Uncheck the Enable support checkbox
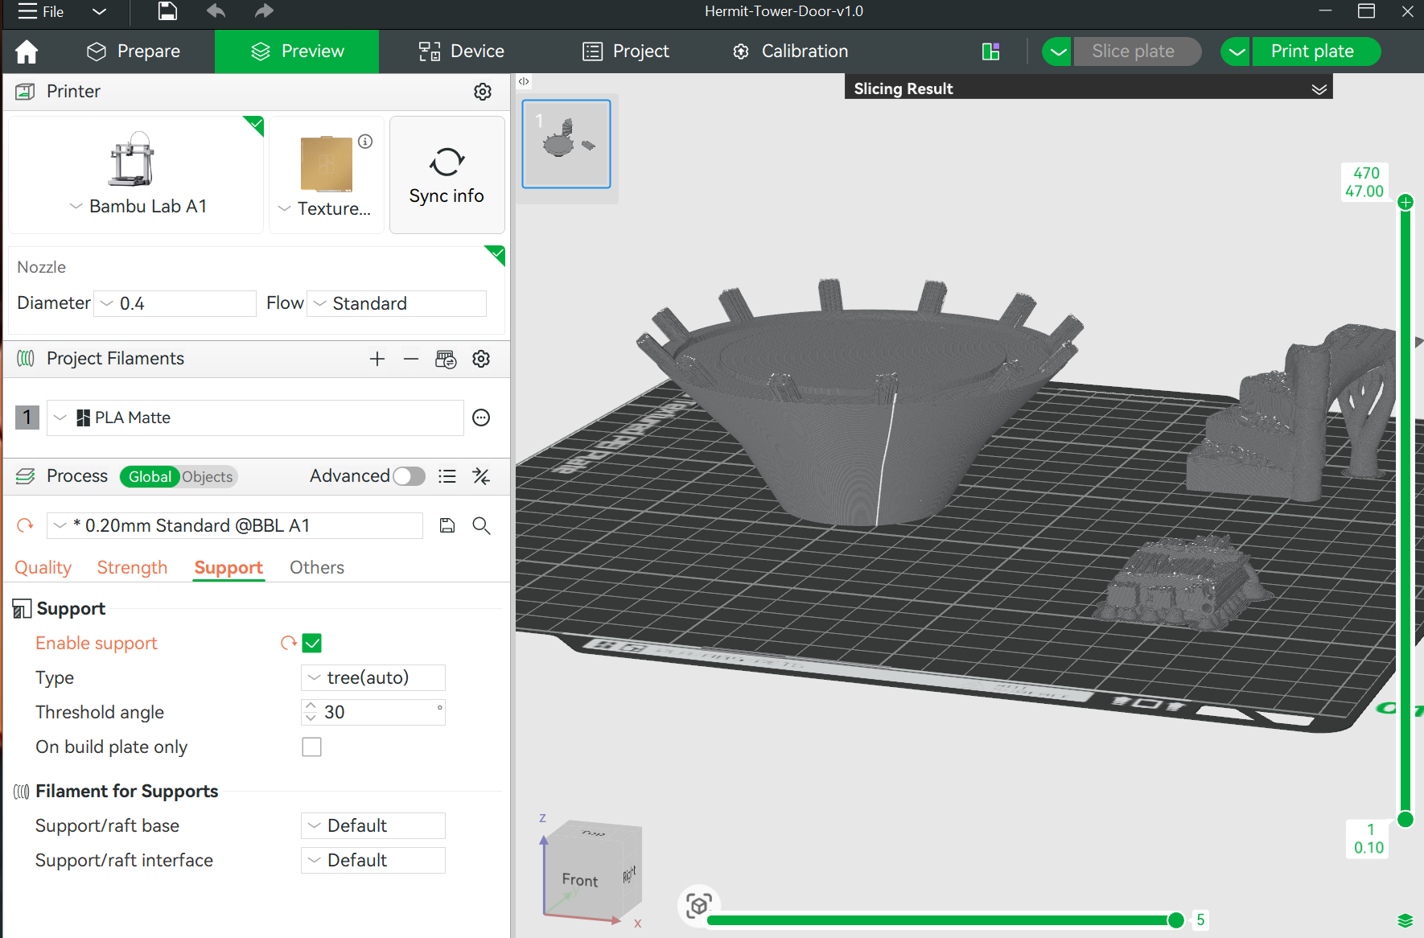 pyautogui.click(x=312, y=644)
